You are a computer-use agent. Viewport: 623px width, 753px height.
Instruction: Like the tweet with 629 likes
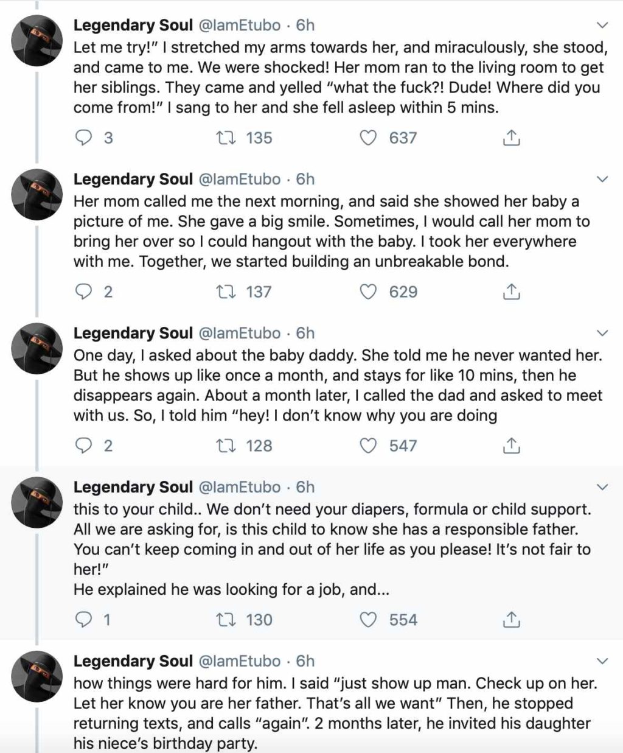click(368, 292)
